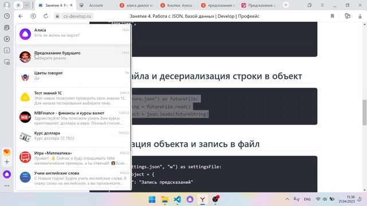Open the Алиса chat
367x206 pixels.
pyautogui.click(x=73, y=34)
